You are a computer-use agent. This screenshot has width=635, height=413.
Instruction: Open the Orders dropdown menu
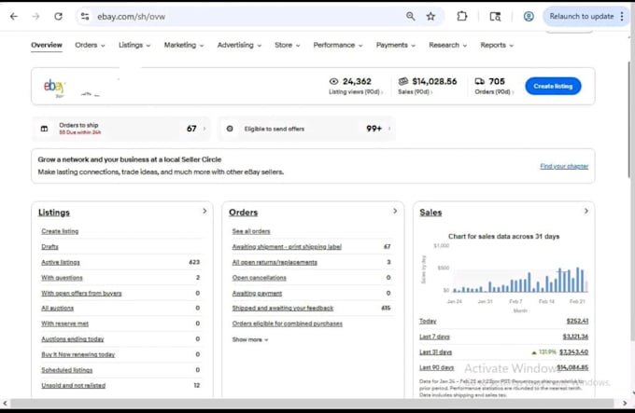coord(90,45)
